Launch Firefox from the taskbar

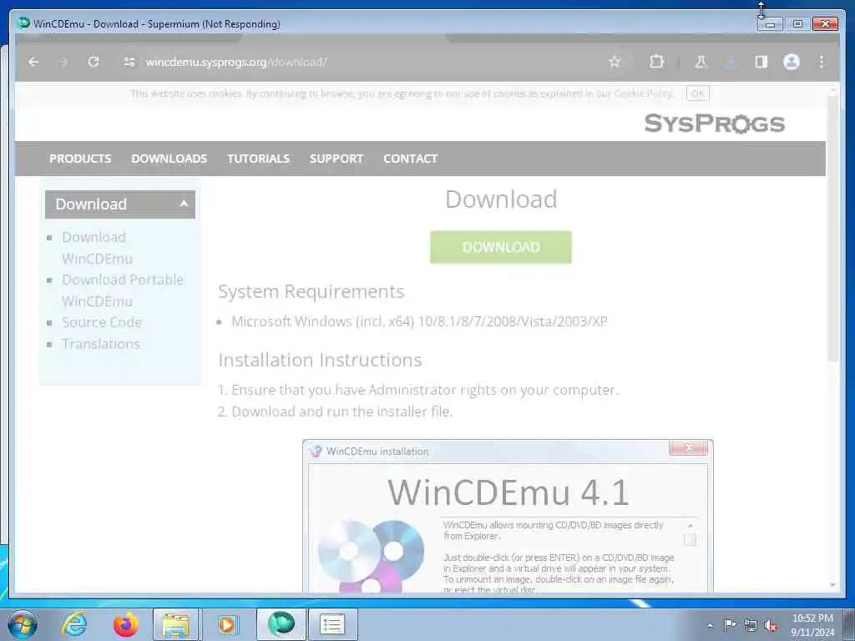[x=125, y=624]
